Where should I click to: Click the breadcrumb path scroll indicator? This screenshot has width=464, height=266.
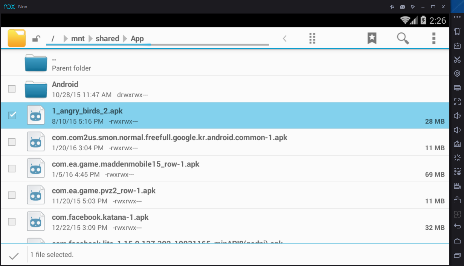click(x=157, y=45)
